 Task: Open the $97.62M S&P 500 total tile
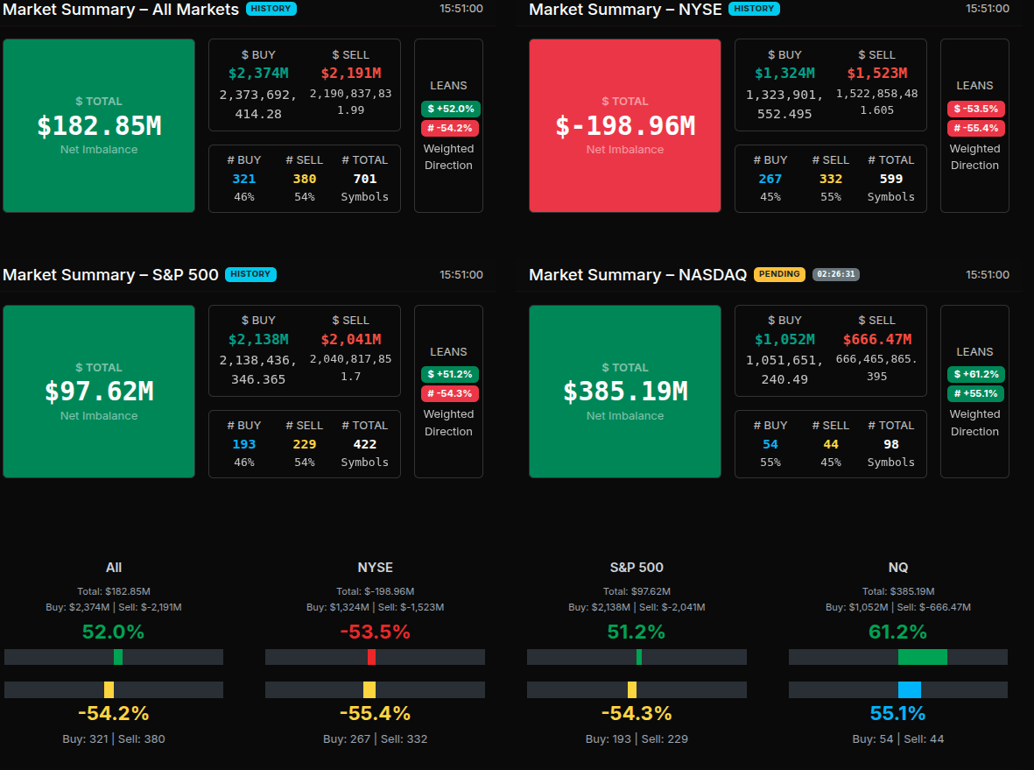tap(99, 391)
